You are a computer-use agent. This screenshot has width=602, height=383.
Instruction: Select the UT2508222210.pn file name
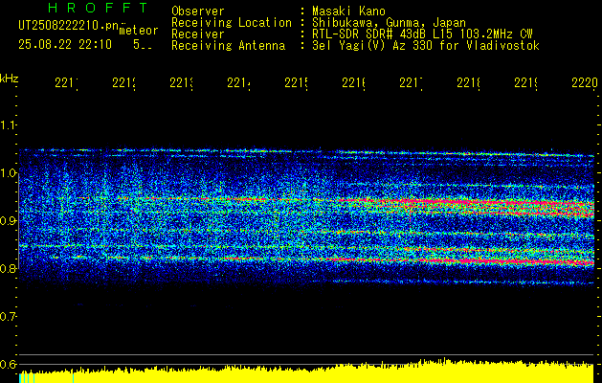(x=68, y=26)
